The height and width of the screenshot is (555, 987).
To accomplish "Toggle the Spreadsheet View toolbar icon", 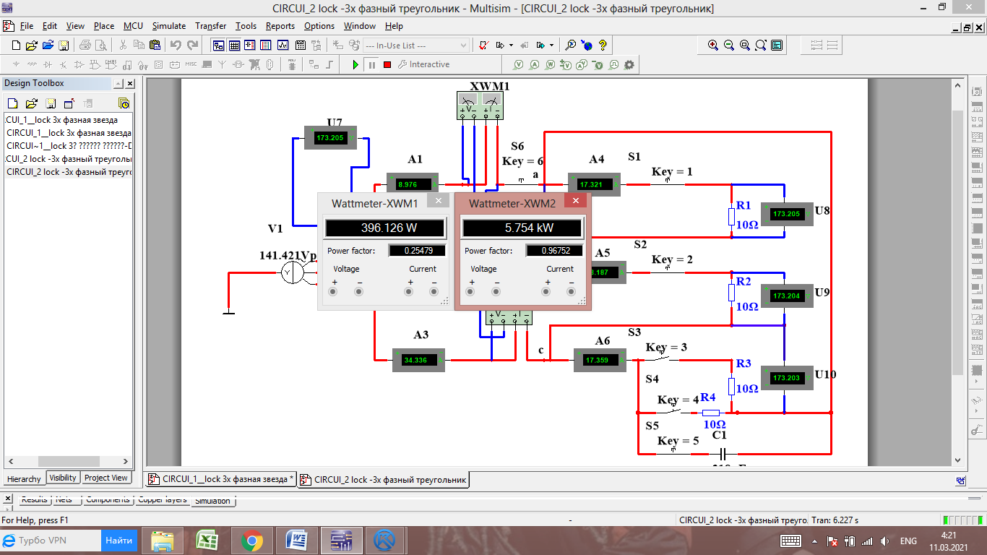I will pos(234,45).
